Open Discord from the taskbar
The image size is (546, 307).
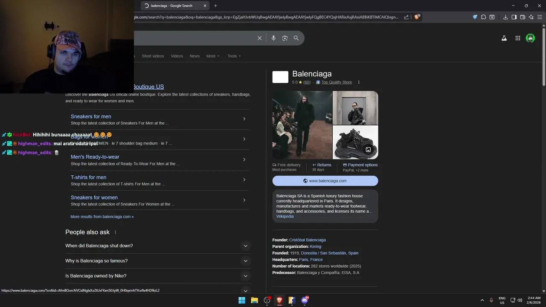tap(305, 300)
